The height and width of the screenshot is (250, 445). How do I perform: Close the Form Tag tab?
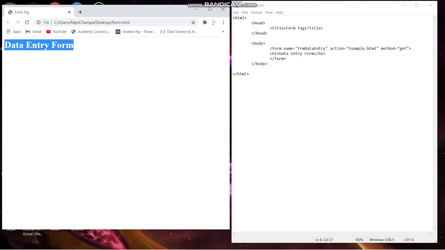[69, 12]
